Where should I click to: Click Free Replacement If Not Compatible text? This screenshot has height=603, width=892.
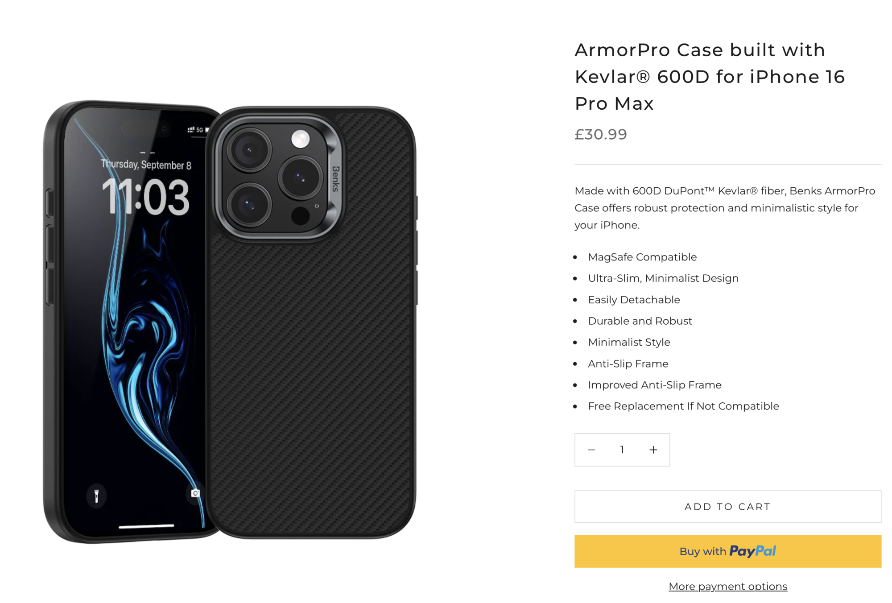click(683, 406)
